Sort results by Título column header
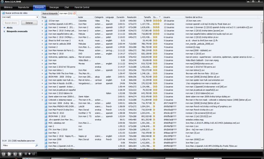 point(59,17)
